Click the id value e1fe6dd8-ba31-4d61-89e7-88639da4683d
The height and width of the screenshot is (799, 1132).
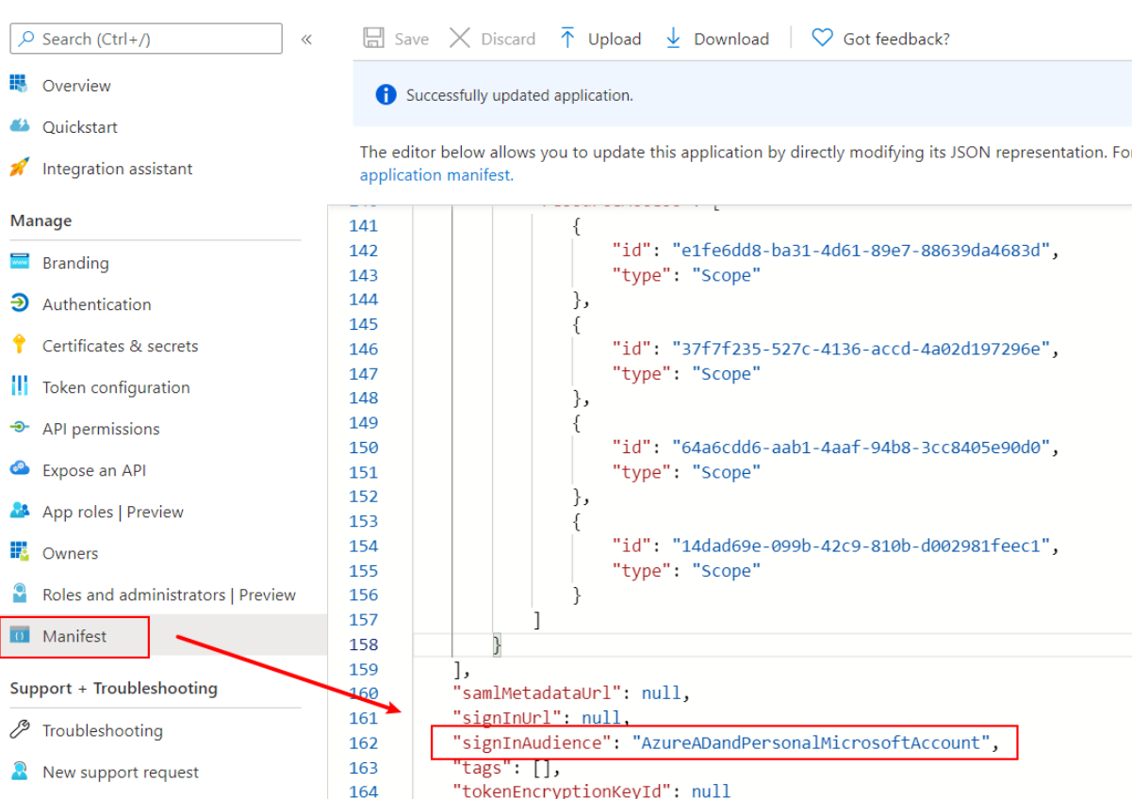pyautogui.click(x=861, y=251)
